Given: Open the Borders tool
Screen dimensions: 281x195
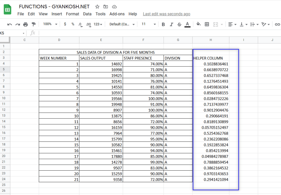Looking at the screenshot, I should point(207,24).
